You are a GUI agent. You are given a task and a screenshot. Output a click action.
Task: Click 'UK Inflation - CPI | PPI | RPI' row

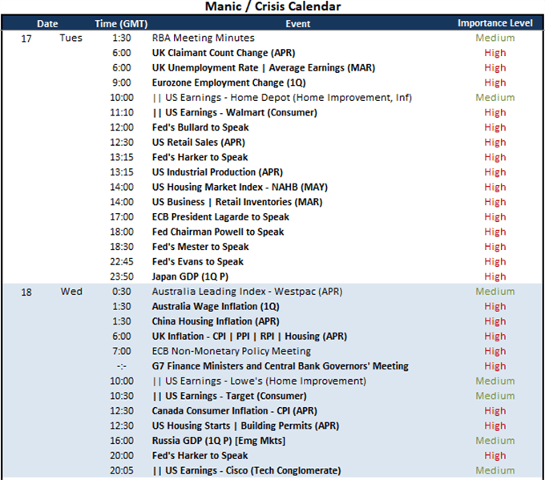(x=249, y=337)
